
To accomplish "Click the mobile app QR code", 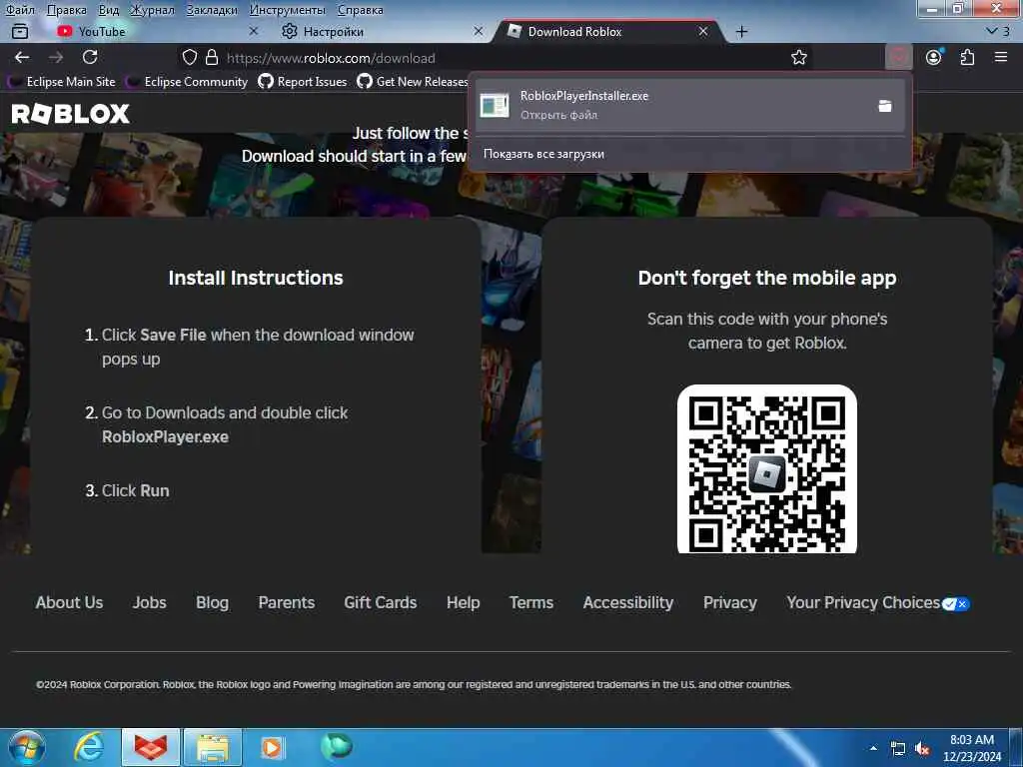I will click(766, 469).
